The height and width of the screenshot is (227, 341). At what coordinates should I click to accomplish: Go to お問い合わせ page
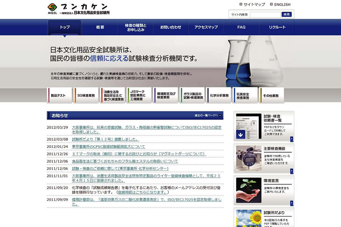click(171, 27)
